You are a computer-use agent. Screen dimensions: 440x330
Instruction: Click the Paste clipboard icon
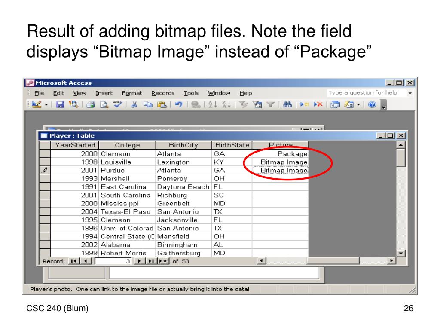tap(162, 105)
